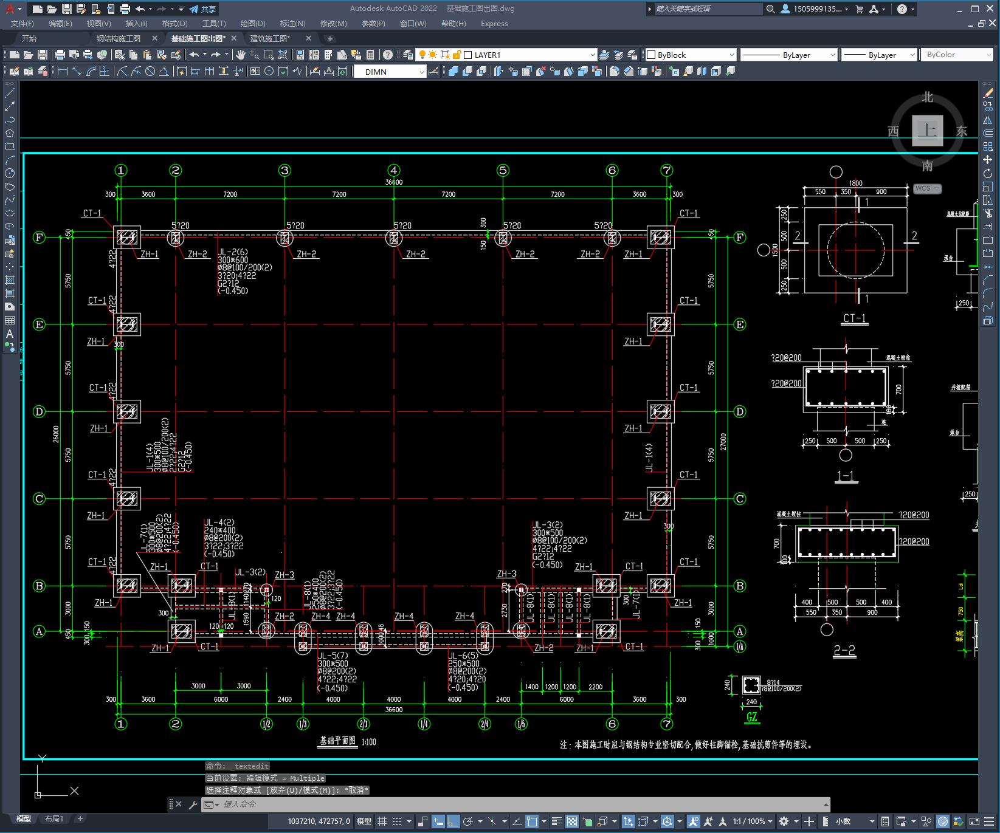Viewport: 1000px width, 833px height.
Task: Open the annotation scale 1:1 / 100% dropdown
Action: [x=753, y=821]
